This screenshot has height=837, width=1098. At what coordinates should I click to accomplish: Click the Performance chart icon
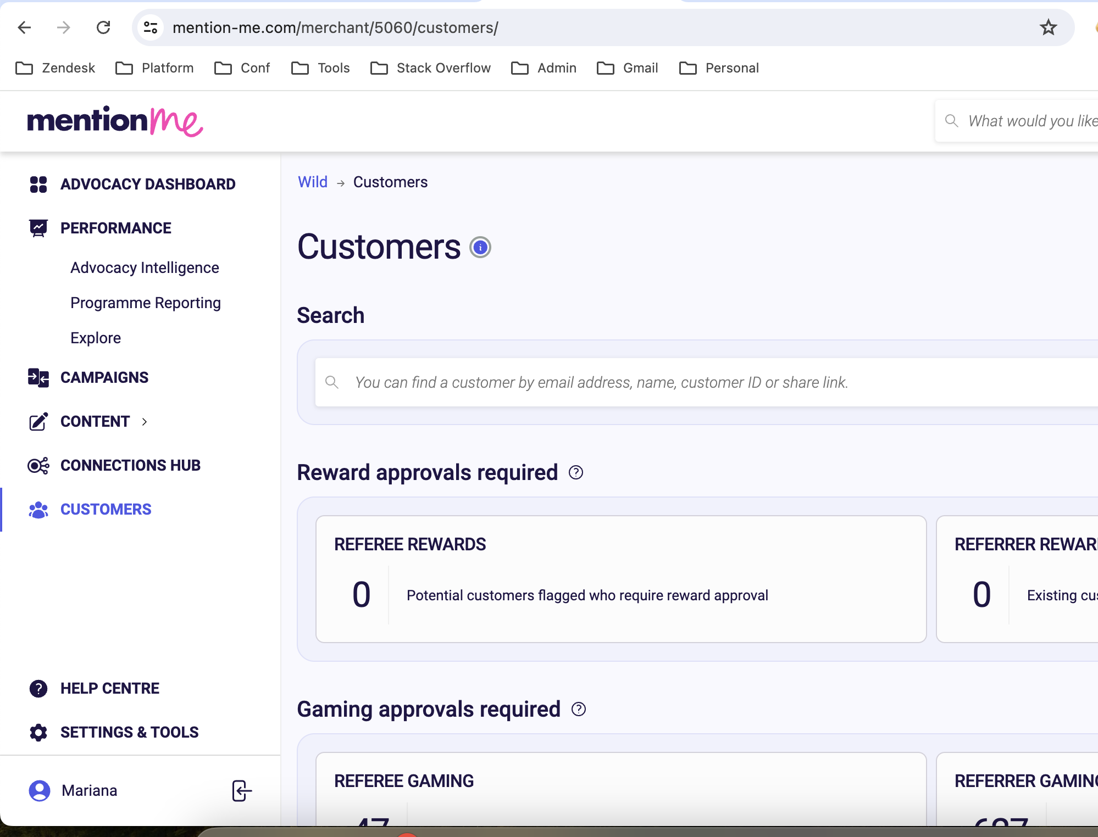[38, 228]
